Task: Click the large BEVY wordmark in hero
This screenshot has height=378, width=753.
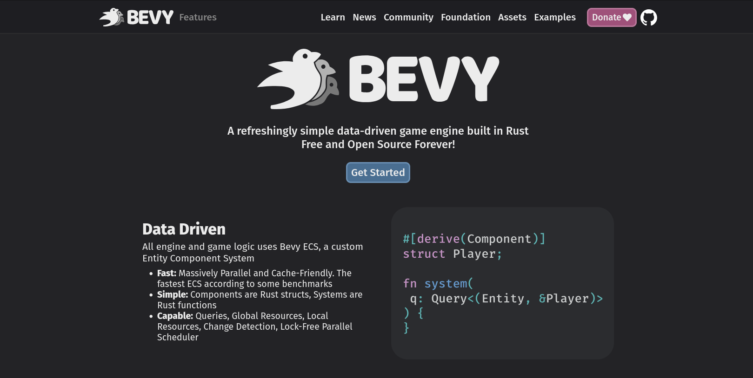Action: click(x=424, y=79)
